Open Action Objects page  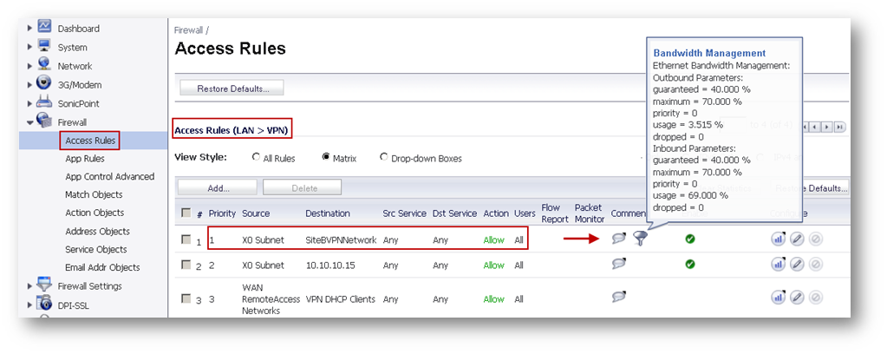(x=95, y=213)
